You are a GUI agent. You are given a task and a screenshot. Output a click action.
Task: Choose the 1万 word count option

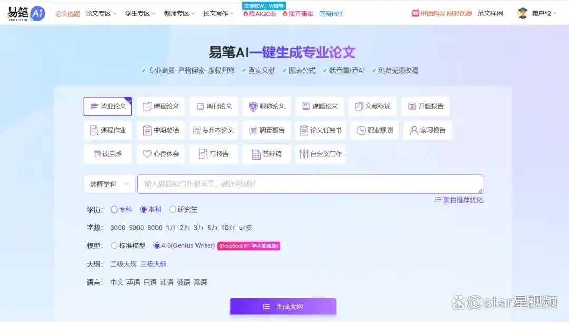tap(171, 228)
